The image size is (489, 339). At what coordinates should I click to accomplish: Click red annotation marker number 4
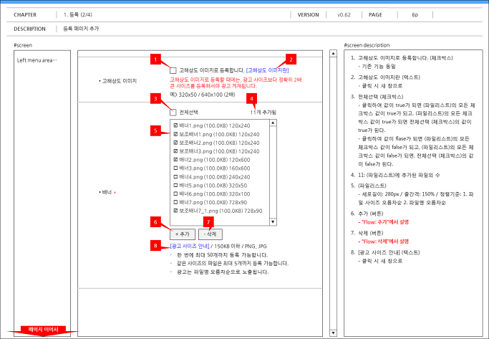coord(252,99)
